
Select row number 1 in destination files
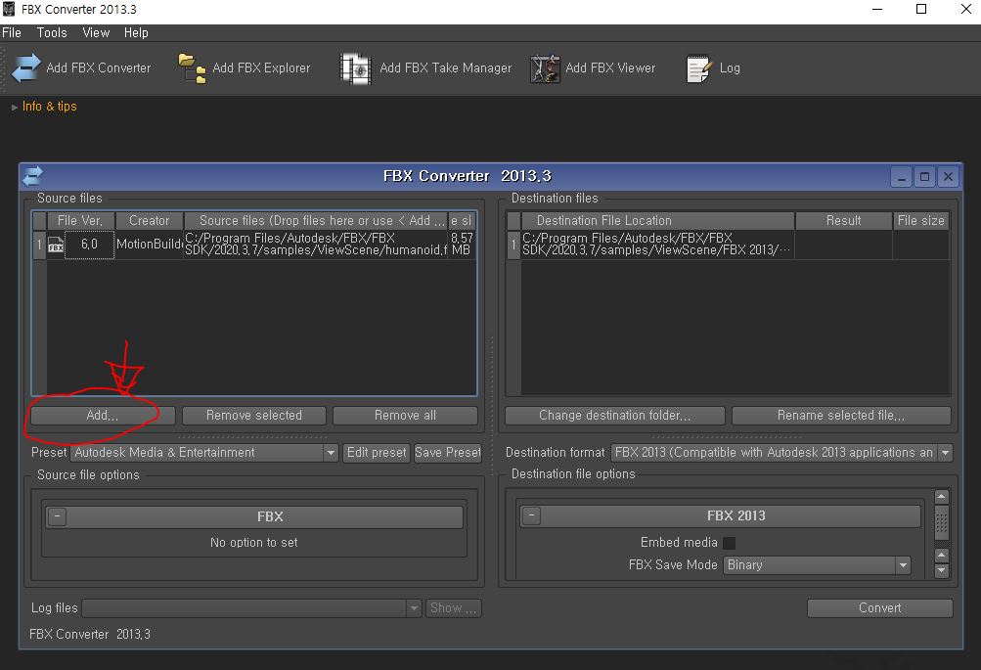[x=513, y=245]
